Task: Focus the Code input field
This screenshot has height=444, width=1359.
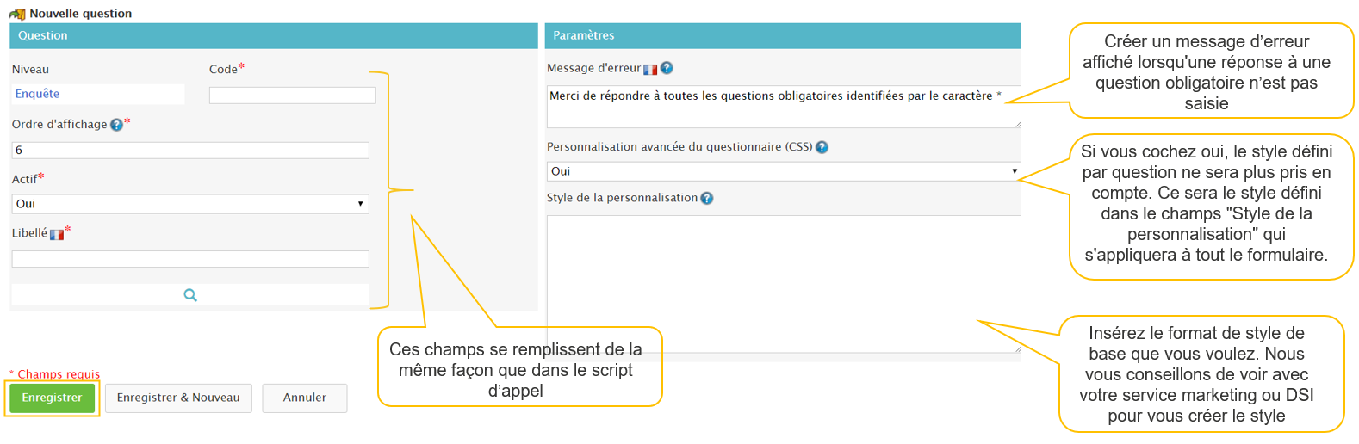Action: (x=292, y=96)
